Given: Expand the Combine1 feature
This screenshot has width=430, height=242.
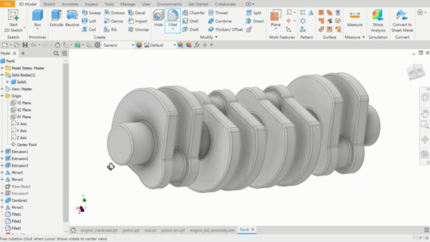Looking at the screenshot, I should click(2, 200).
